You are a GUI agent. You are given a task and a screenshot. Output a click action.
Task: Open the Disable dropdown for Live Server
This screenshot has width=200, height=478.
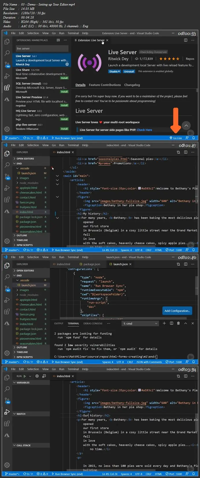[x=114, y=71]
